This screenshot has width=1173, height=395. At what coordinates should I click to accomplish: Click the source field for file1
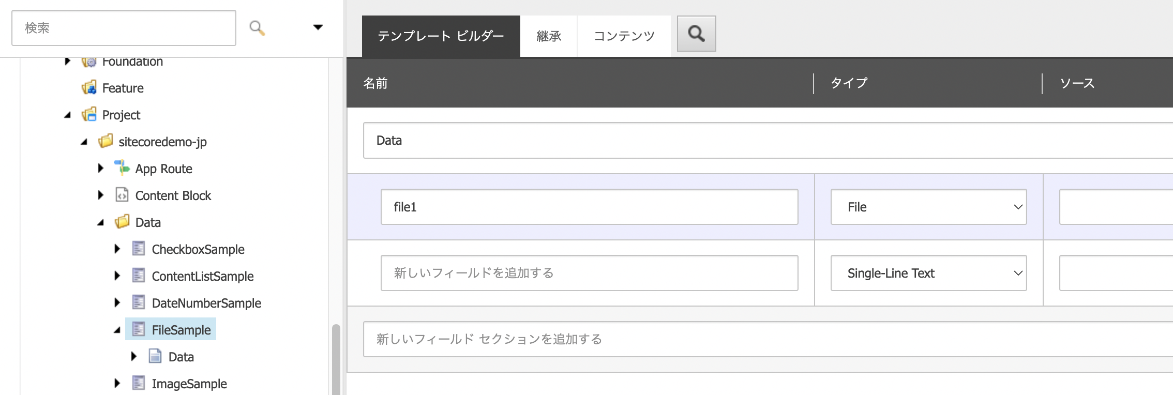coord(1116,207)
